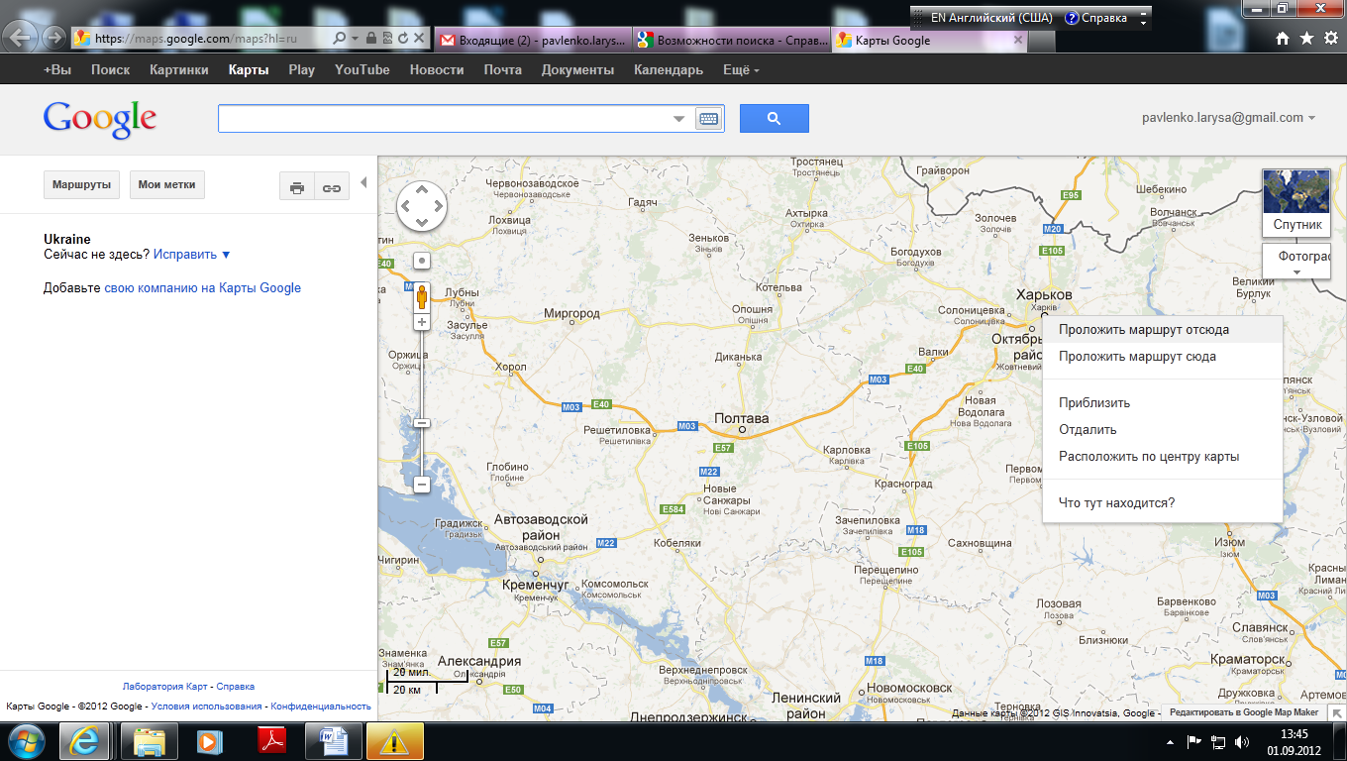Viewport: 1347px width, 761px height.
Task: Open the Adobe Reader taskbar icon
Action: [x=272, y=741]
